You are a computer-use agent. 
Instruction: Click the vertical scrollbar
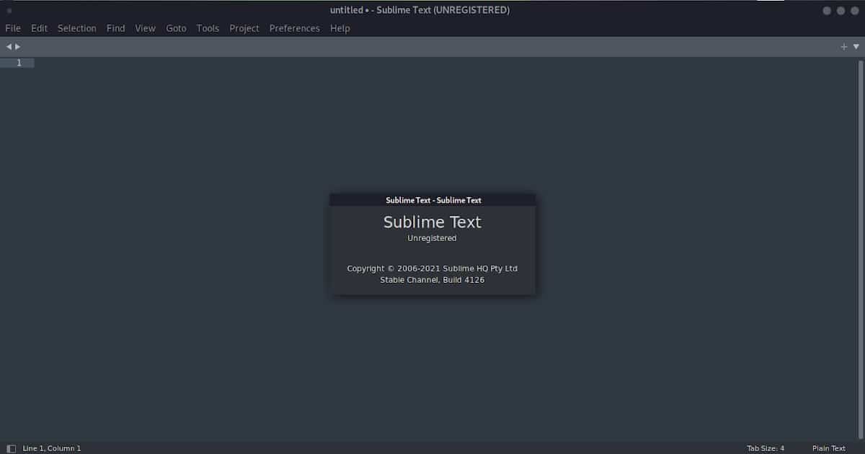coord(861,249)
